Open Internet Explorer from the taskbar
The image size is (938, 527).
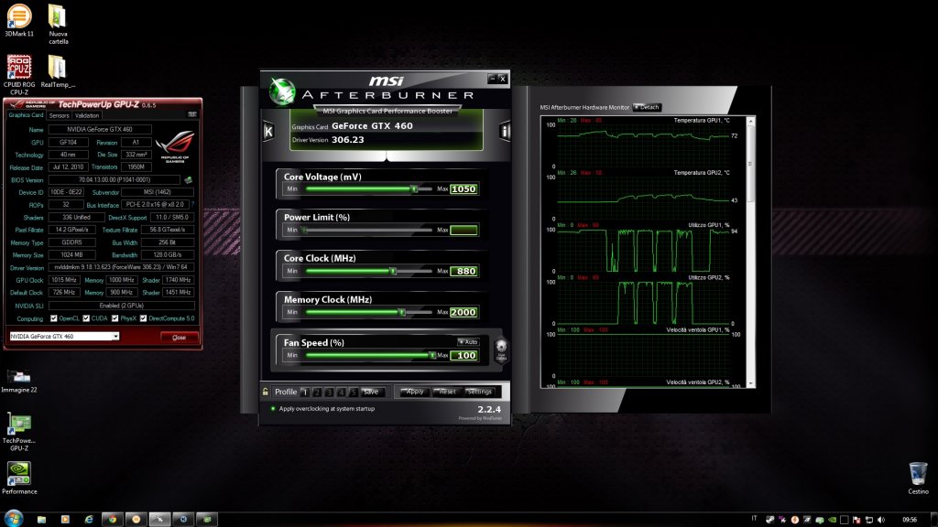(x=89, y=520)
